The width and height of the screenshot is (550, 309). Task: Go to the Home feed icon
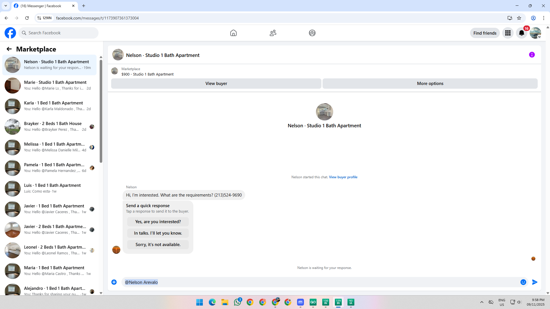click(233, 33)
